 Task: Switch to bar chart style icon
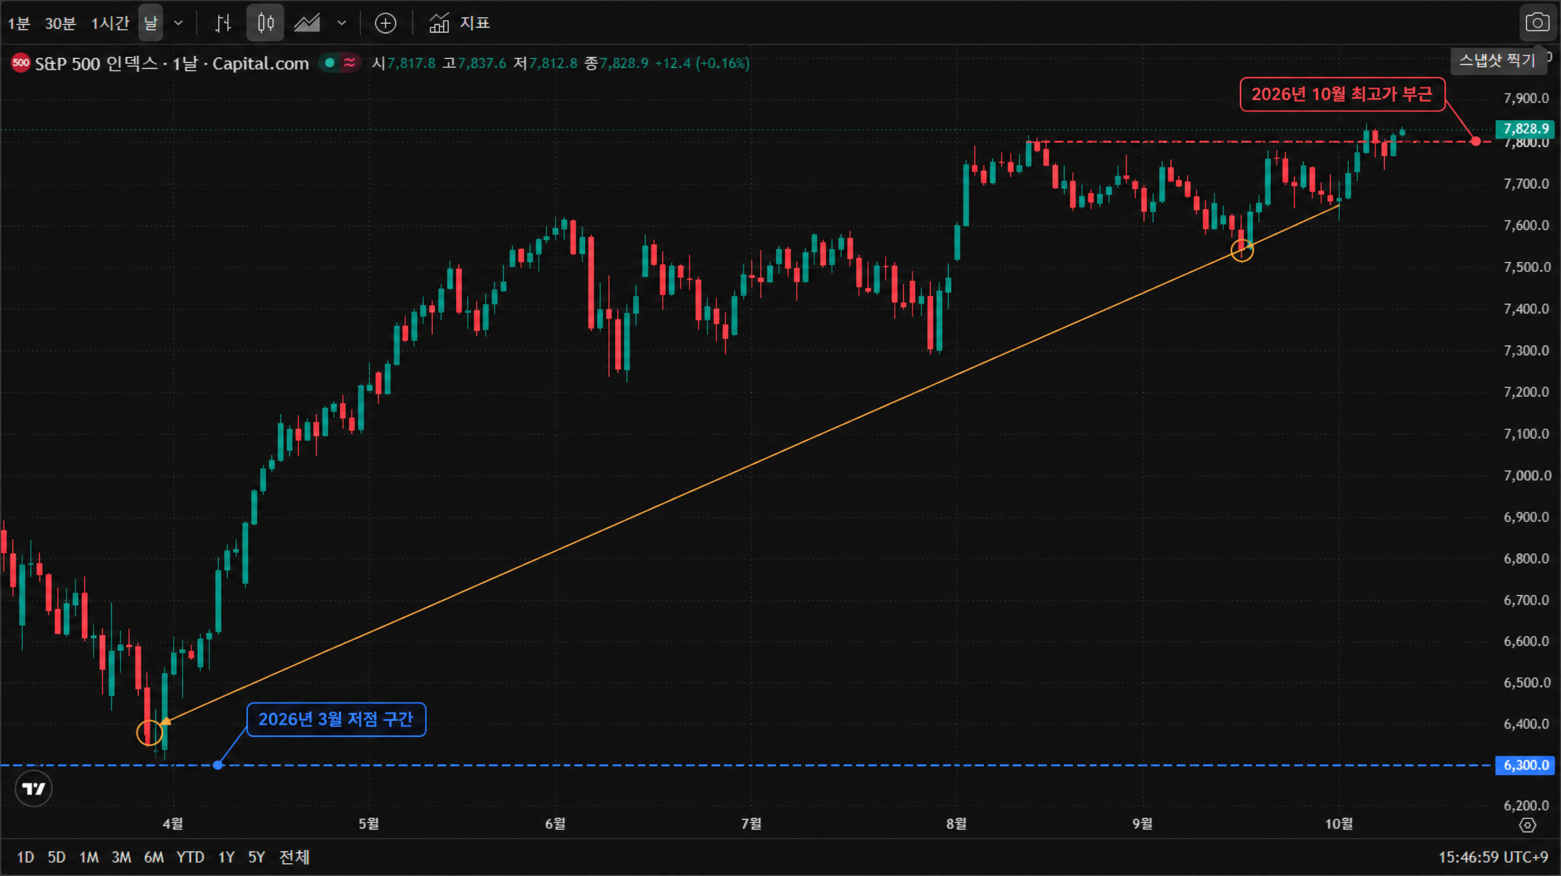223,23
